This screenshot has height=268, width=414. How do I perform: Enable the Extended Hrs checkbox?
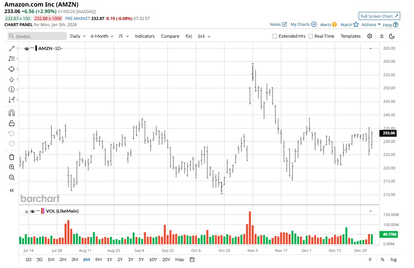coord(275,36)
